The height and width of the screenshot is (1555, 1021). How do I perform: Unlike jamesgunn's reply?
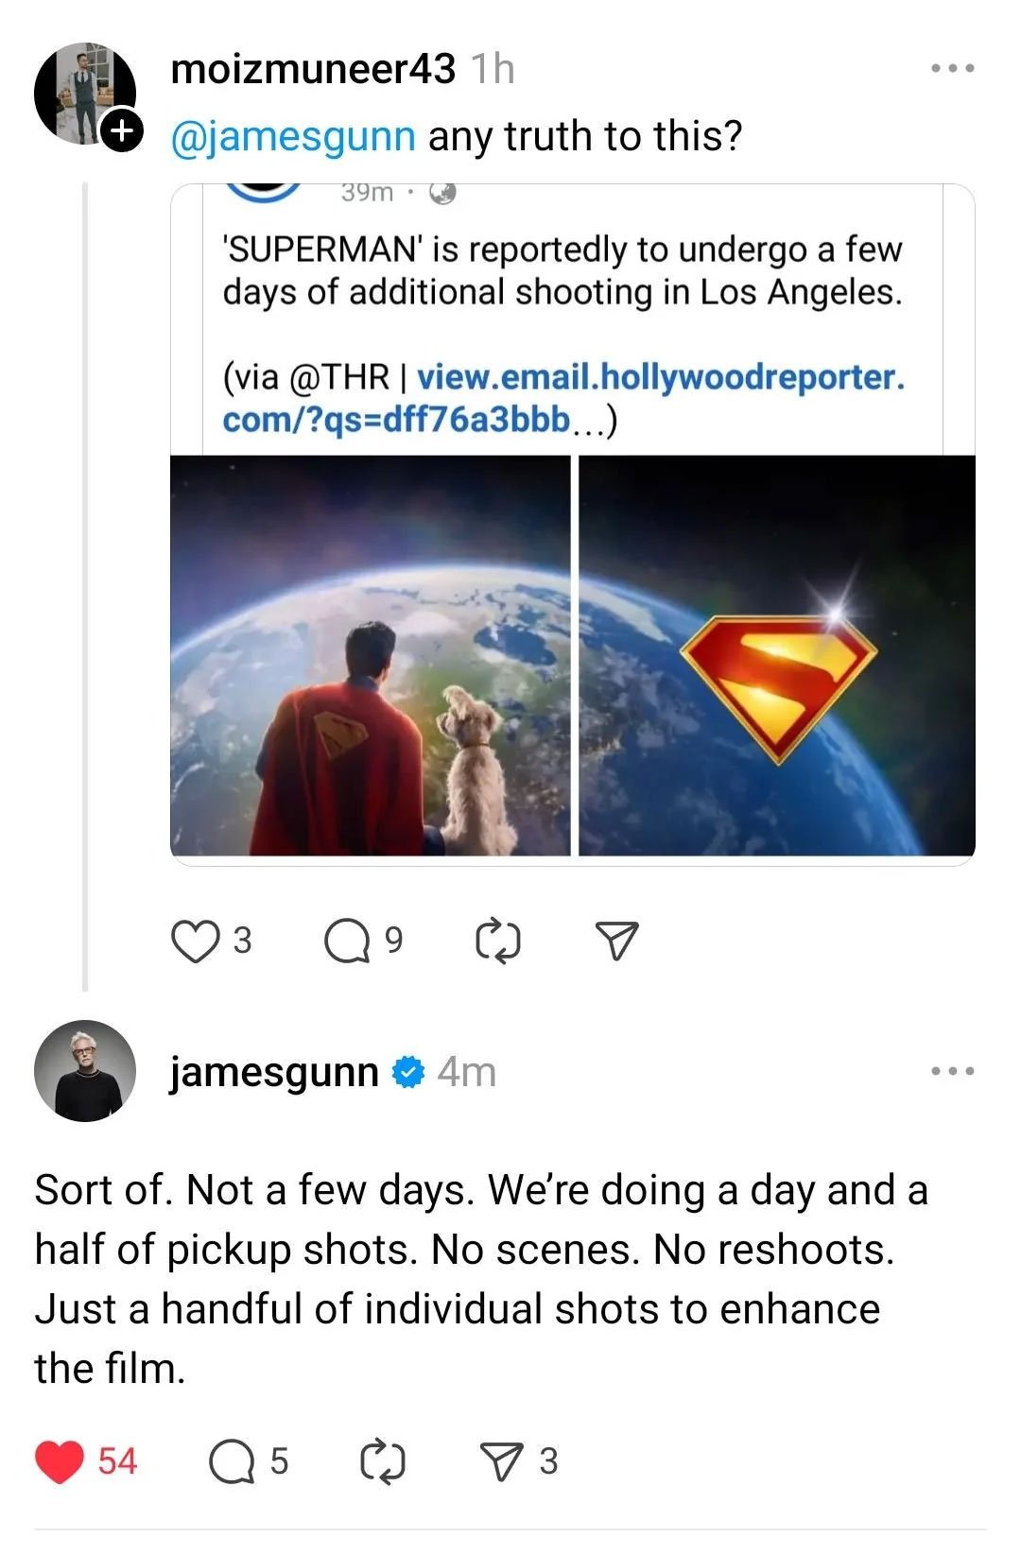[59, 1460]
